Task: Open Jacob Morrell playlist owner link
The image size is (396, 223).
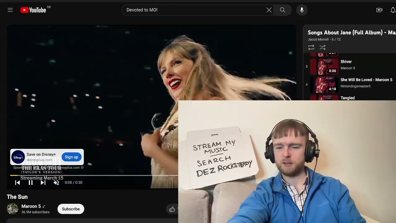Action: pyautogui.click(x=318, y=39)
